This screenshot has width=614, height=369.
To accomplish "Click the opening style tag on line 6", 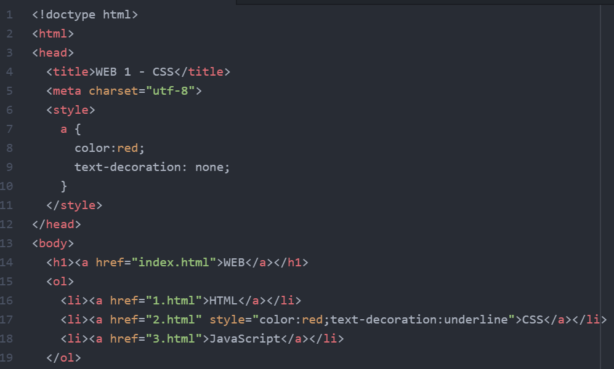I will 70,110.
